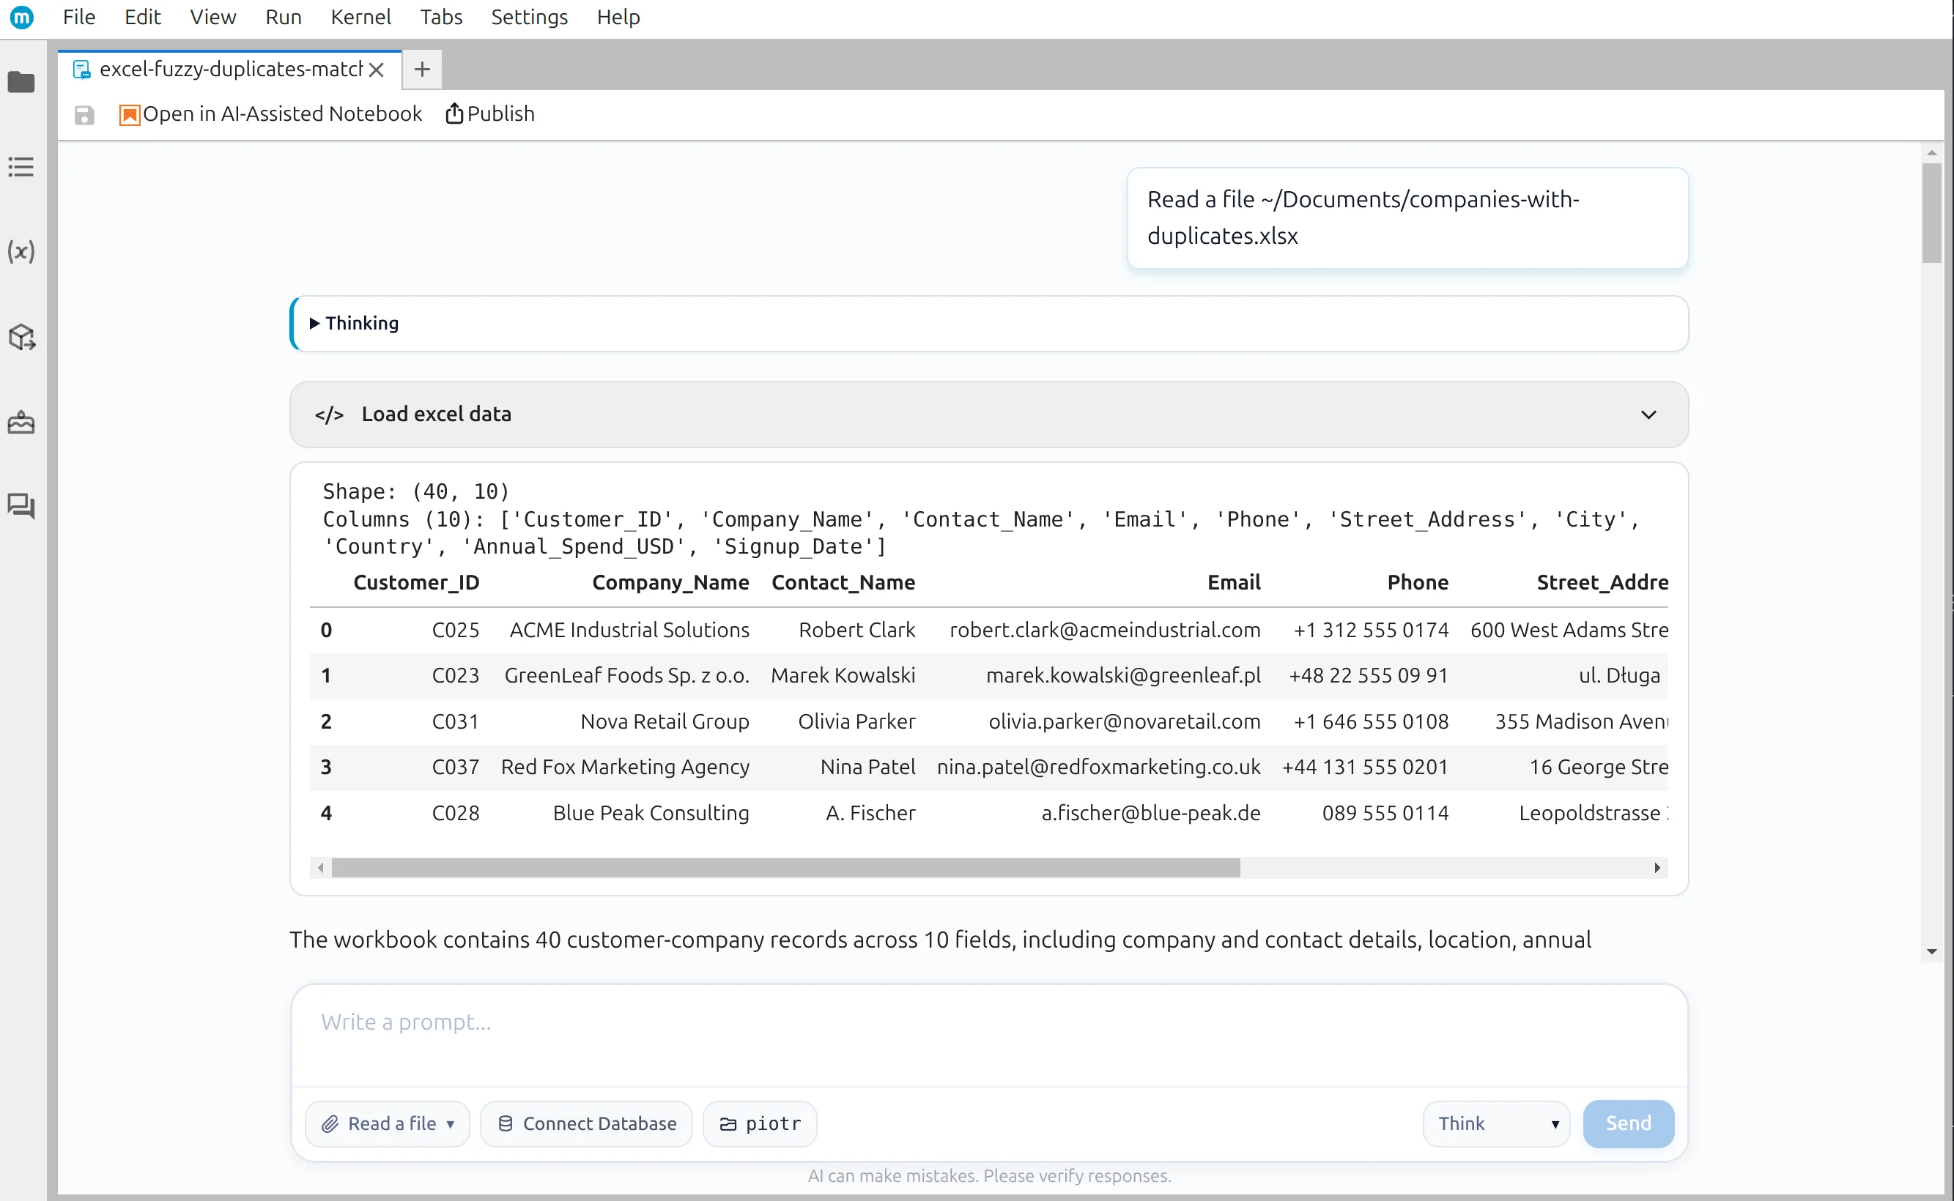Click the save notebook disk icon
This screenshot has height=1201, width=1954.
tap(84, 115)
